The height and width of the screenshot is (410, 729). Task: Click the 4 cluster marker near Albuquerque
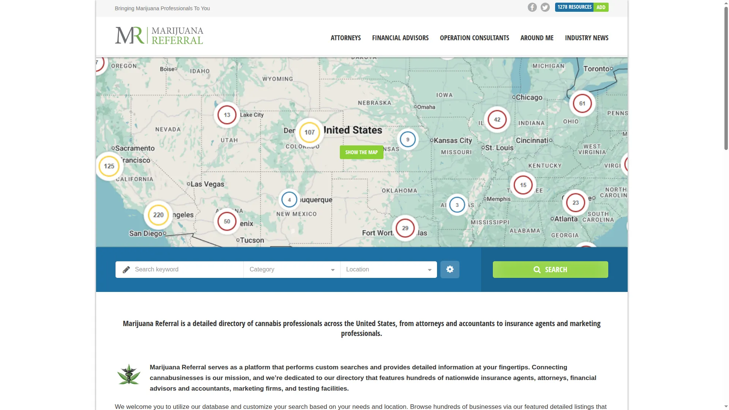click(289, 200)
